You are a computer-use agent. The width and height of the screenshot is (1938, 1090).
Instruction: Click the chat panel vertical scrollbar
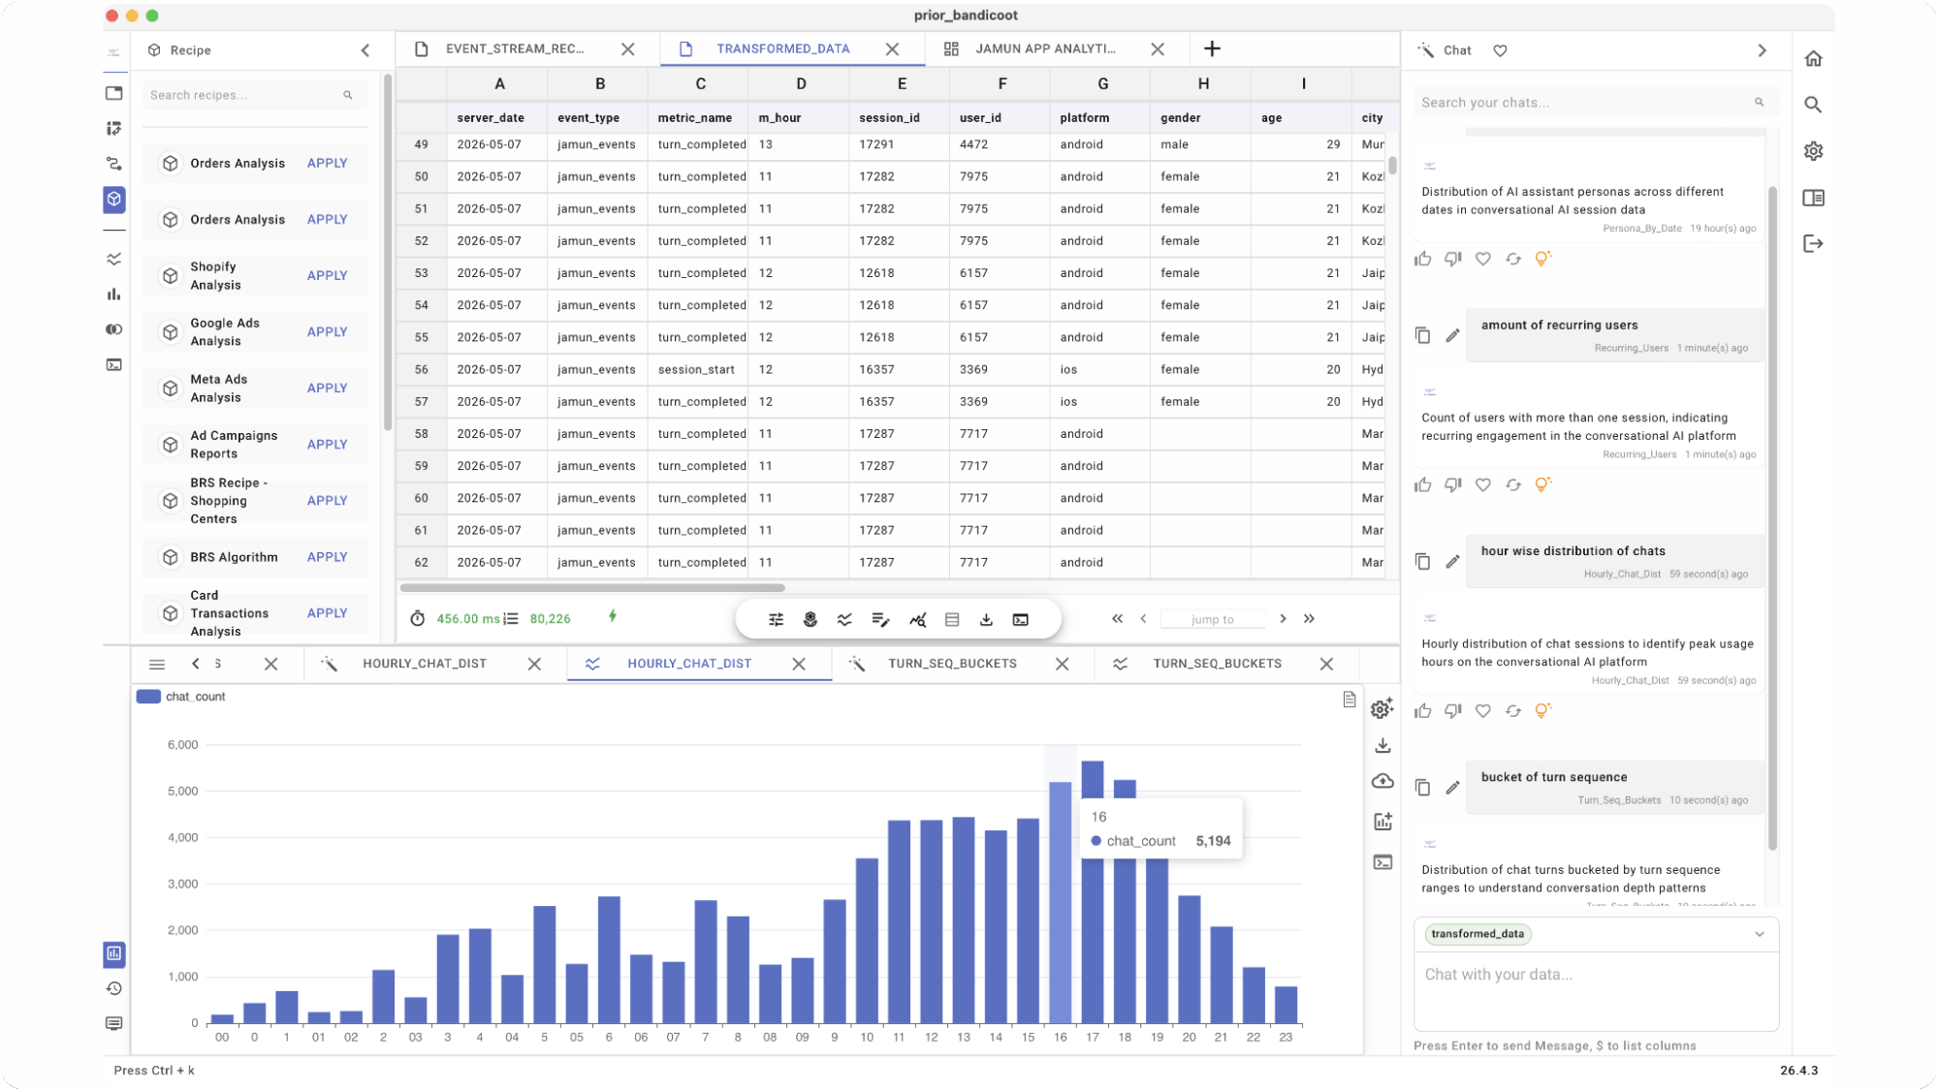click(1772, 518)
